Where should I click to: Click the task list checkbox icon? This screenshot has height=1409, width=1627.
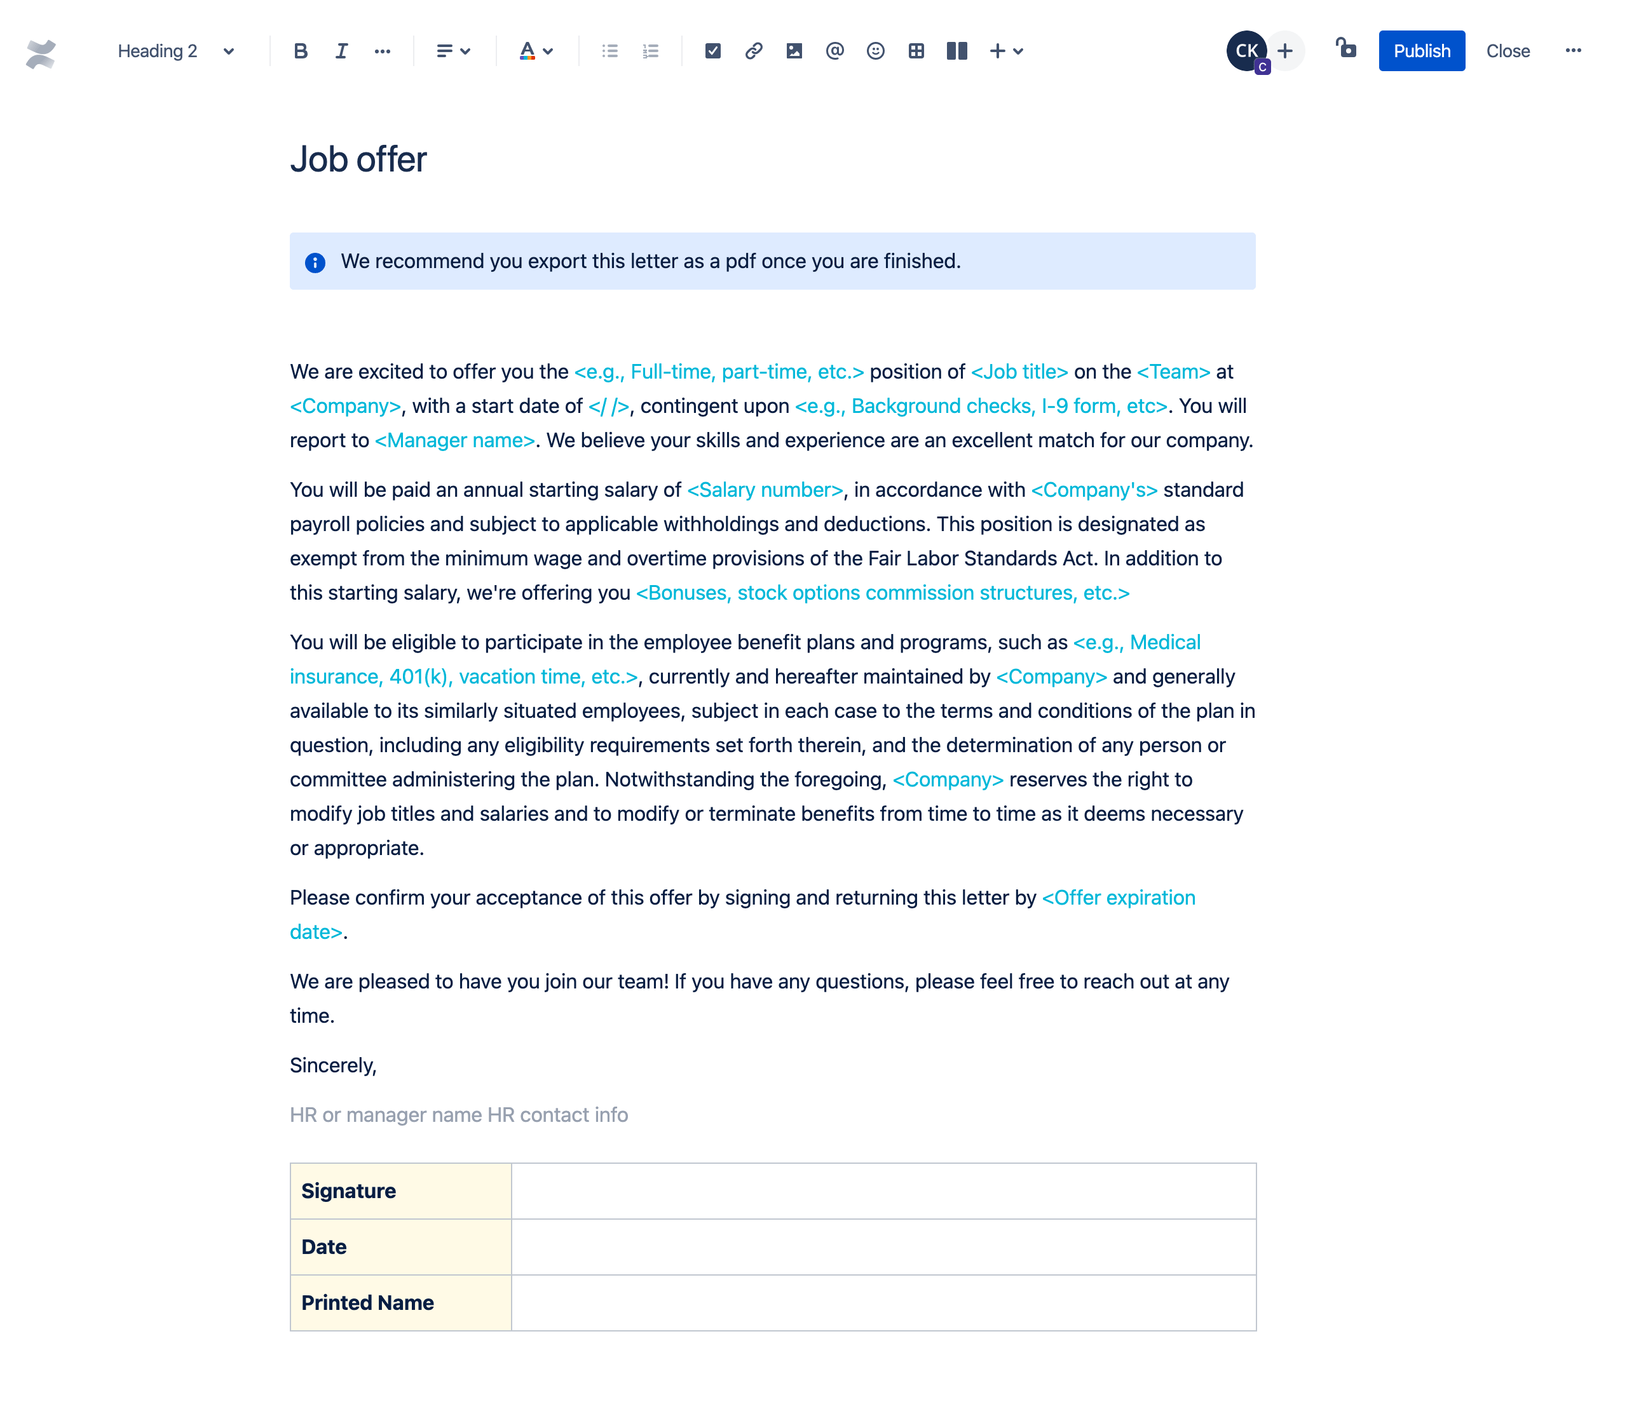click(712, 51)
